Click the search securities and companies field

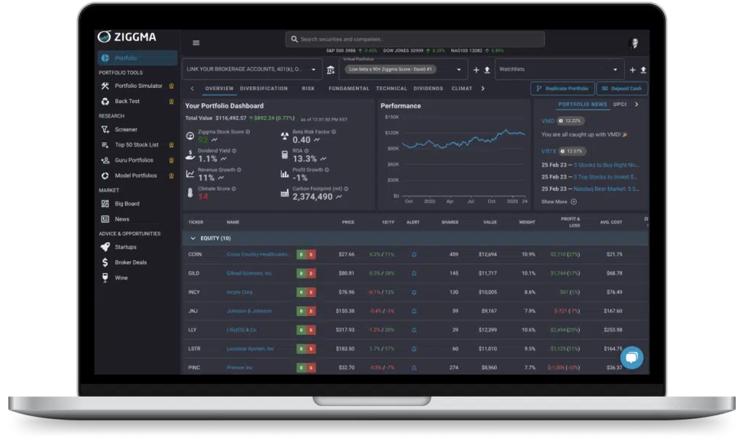pyautogui.click(x=415, y=39)
